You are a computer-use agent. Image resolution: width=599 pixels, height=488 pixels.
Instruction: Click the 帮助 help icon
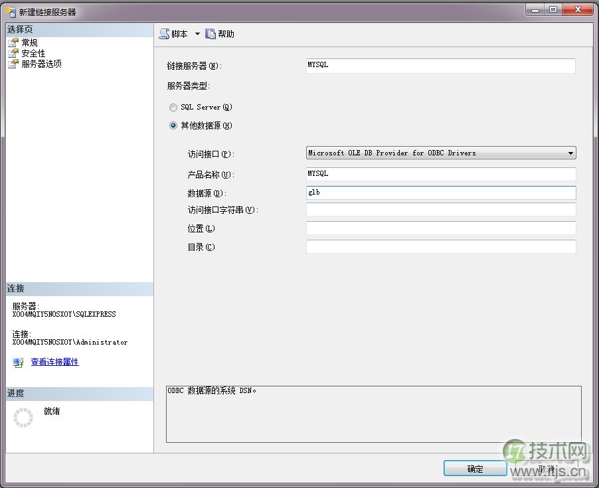211,34
